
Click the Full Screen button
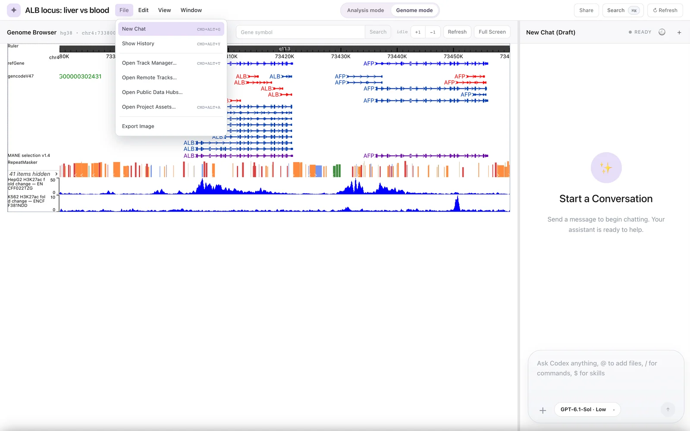(x=492, y=32)
